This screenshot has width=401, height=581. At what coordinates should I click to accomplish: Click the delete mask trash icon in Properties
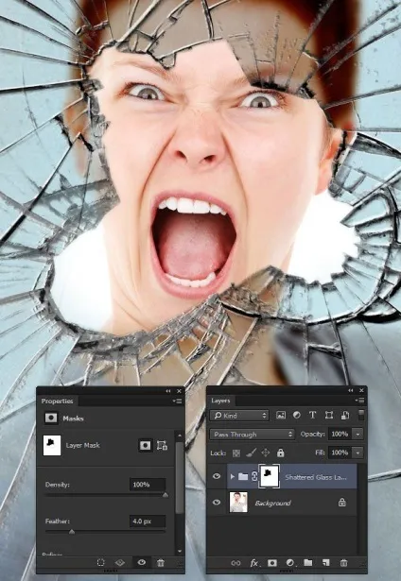tap(161, 563)
